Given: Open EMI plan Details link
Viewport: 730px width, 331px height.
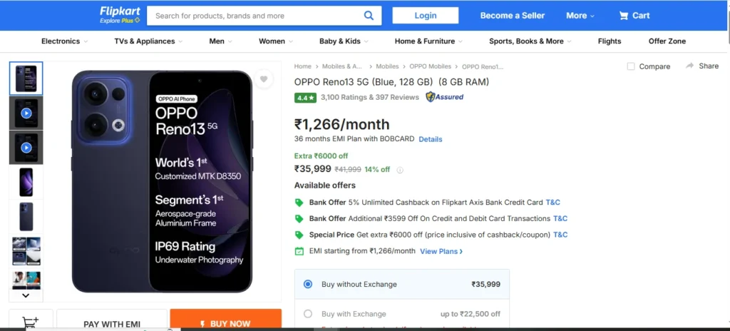Looking at the screenshot, I should pyautogui.click(x=430, y=139).
